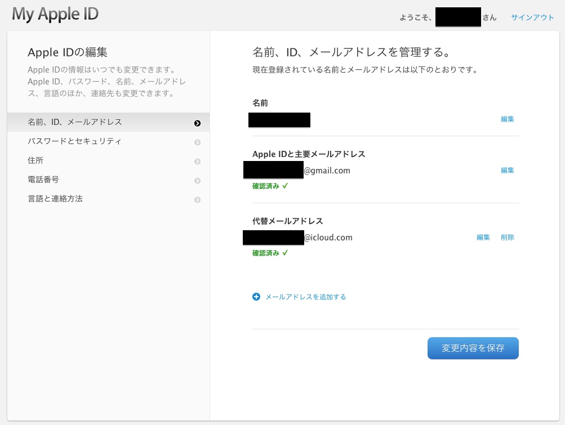The width and height of the screenshot is (565, 425).
Task: Click arrow icon beside 名前、ID、メールアドレス
Action: click(x=197, y=123)
